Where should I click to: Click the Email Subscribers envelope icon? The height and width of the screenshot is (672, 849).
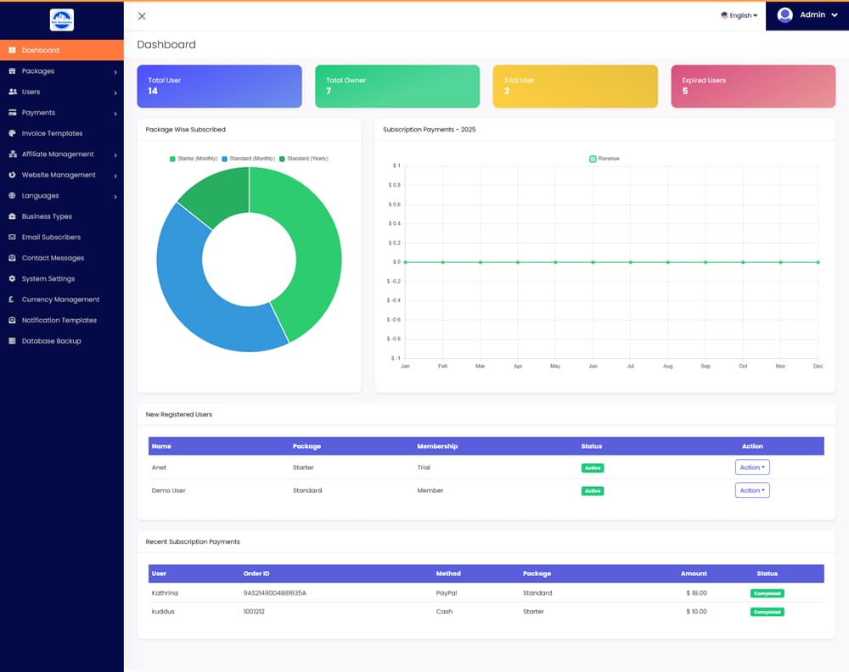click(13, 238)
